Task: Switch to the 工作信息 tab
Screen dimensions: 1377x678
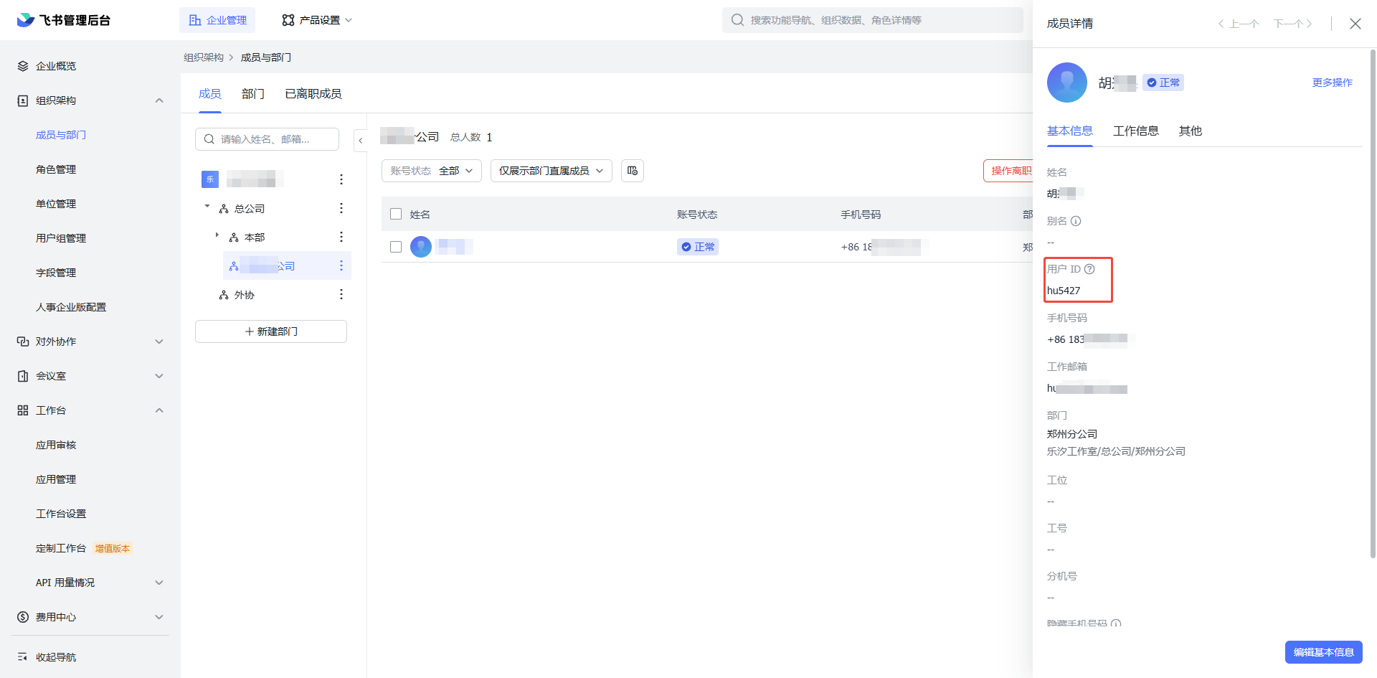Action: pyautogui.click(x=1135, y=131)
